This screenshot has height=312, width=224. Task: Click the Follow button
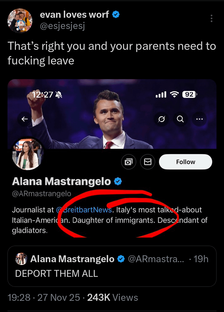pyautogui.click(x=185, y=162)
